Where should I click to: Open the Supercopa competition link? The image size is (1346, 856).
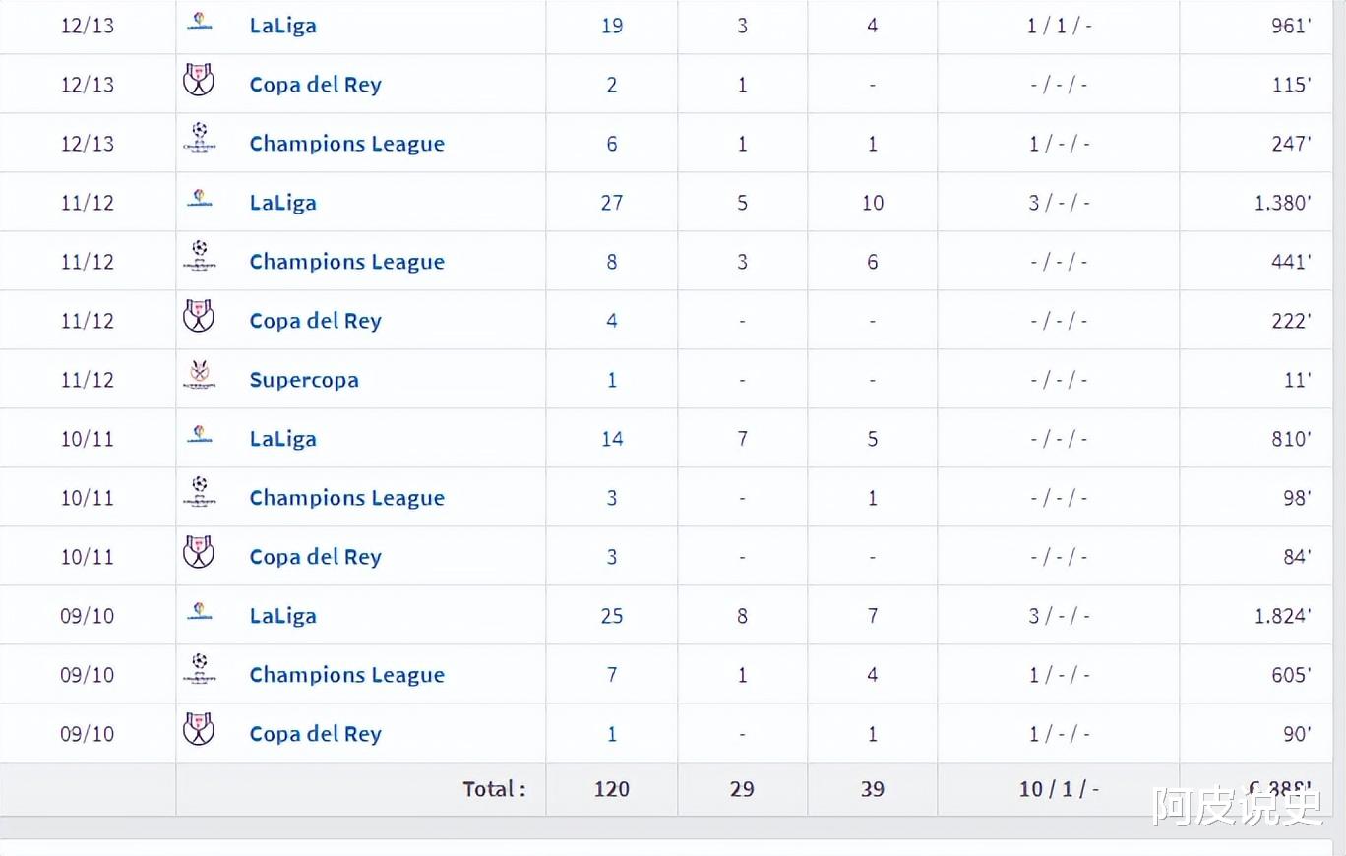(x=304, y=380)
